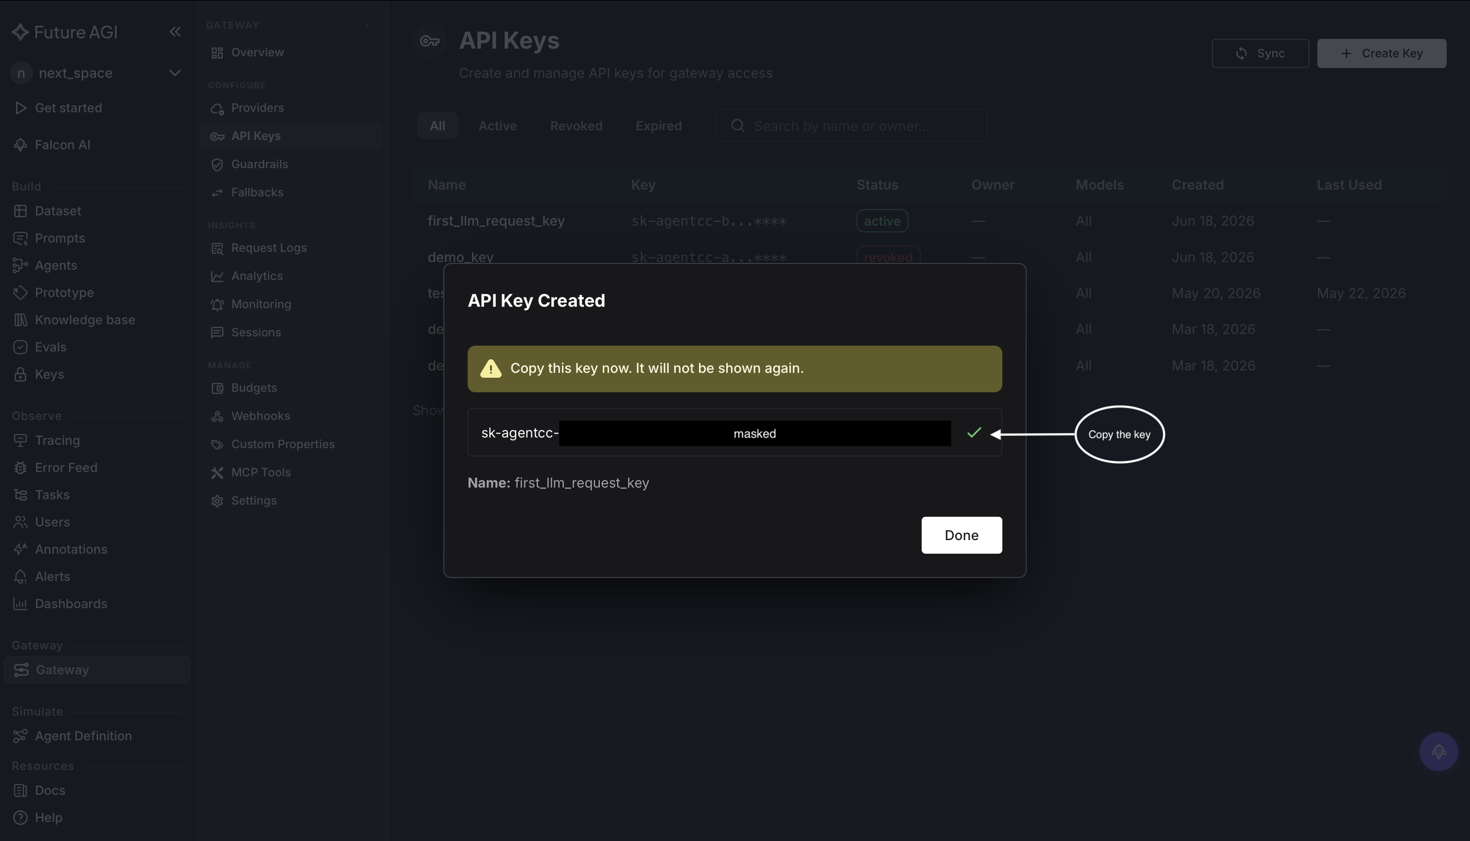
Task: Click the Alerts bell icon
Action: click(x=20, y=577)
